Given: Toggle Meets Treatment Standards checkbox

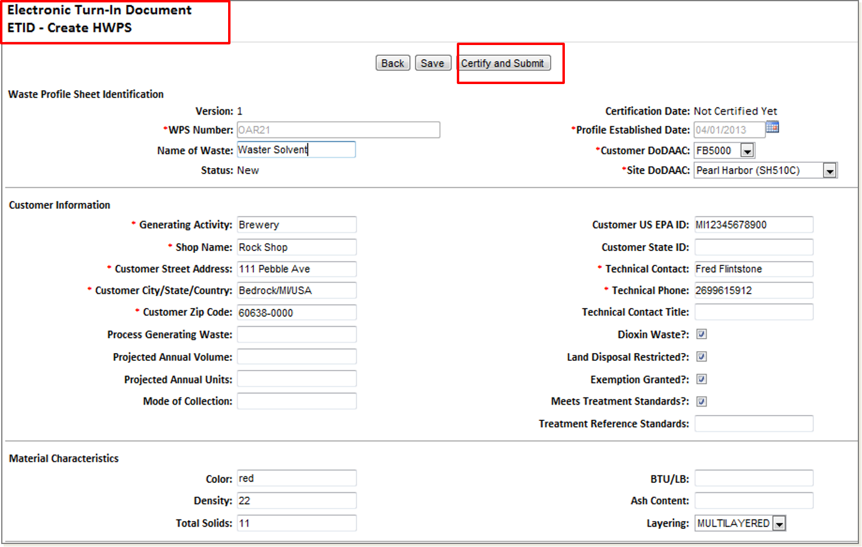Looking at the screenshot, I should click(701, 401).
